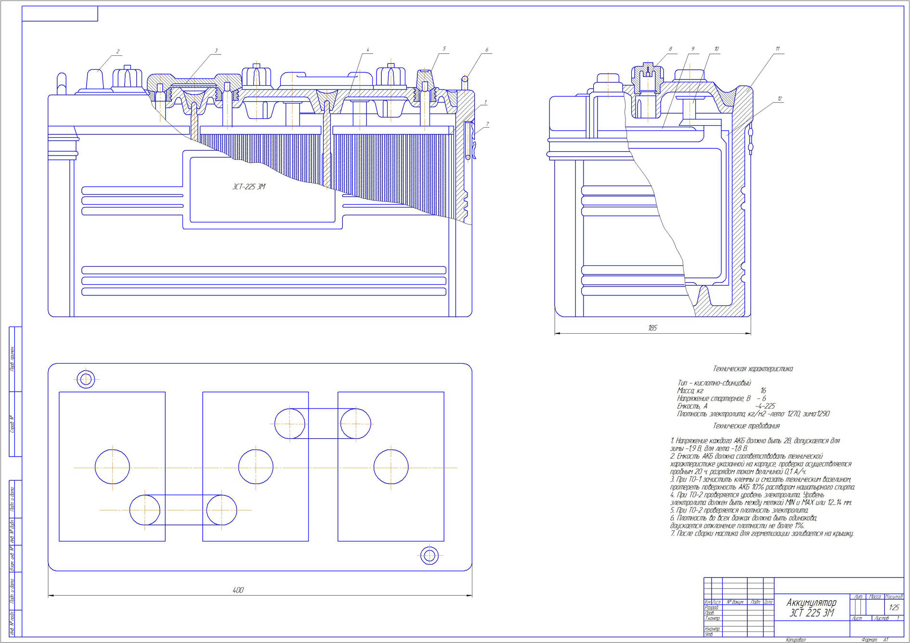Click callout number 12 in the side view
Screen dimensions: 910x643
point(780,99)
